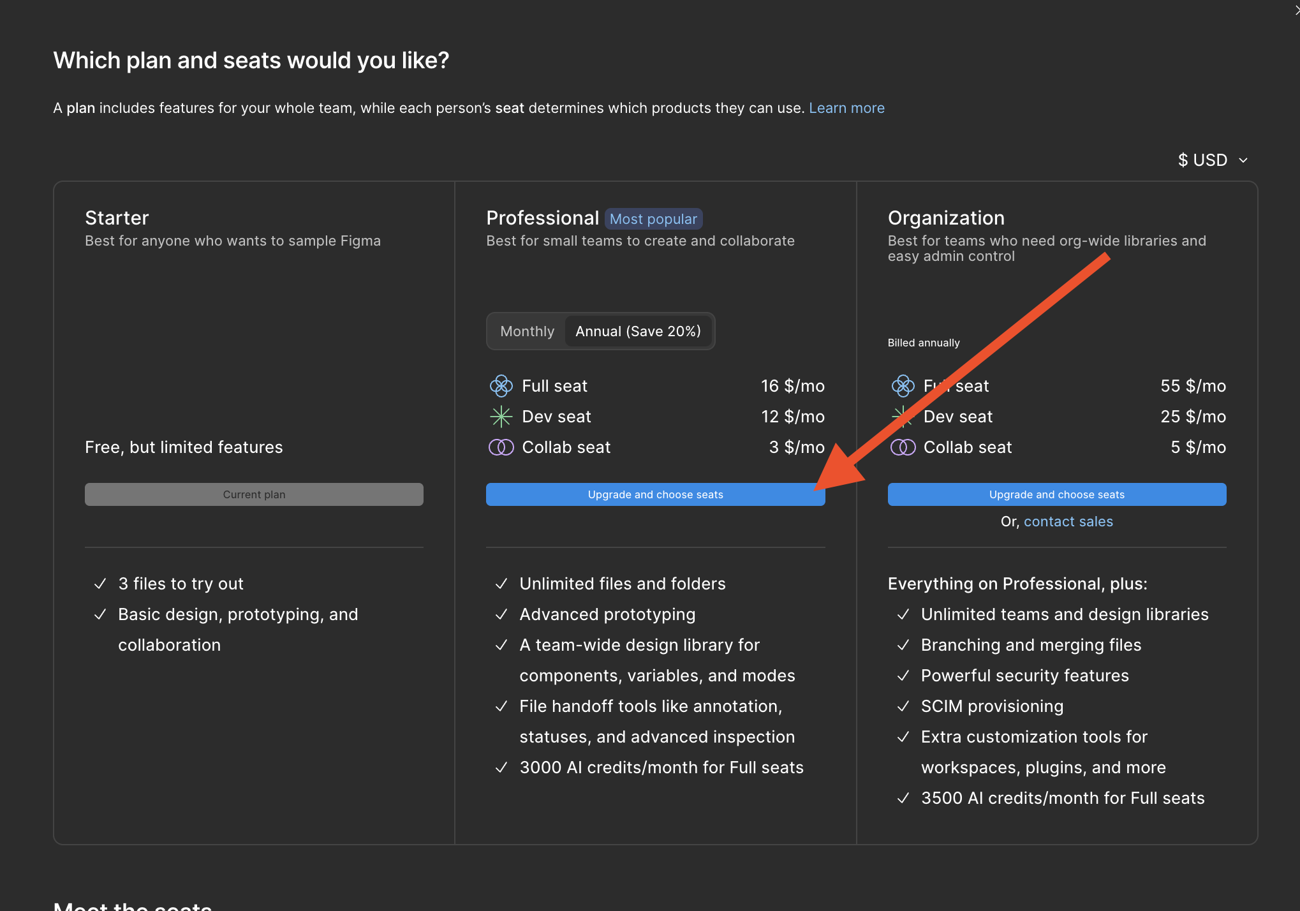Upgrade to the Professional plan

(x=655, y=494)
